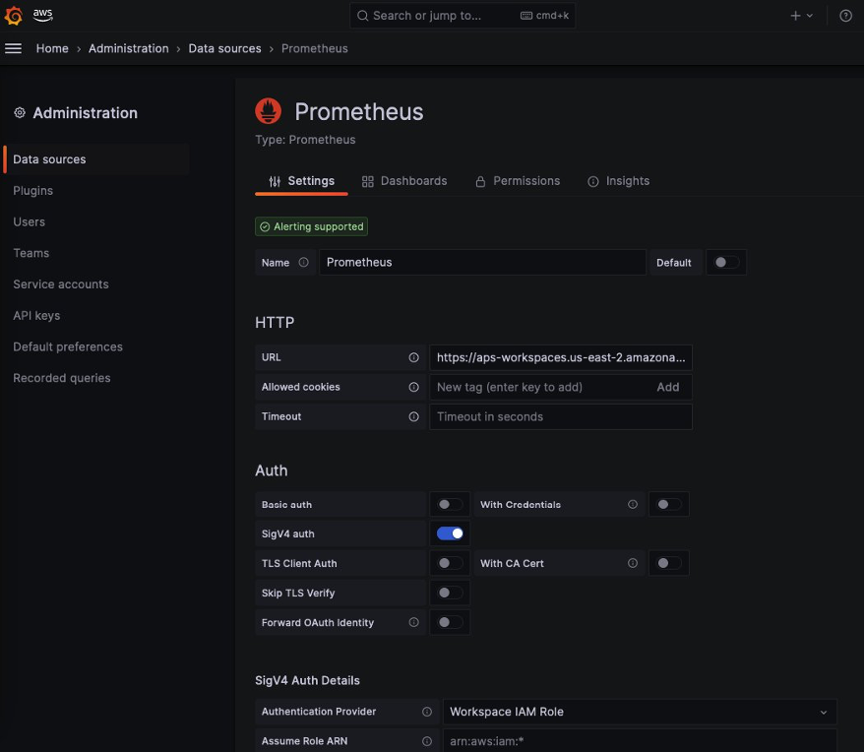Click the Grafana flame logo icon

[14, 16]
